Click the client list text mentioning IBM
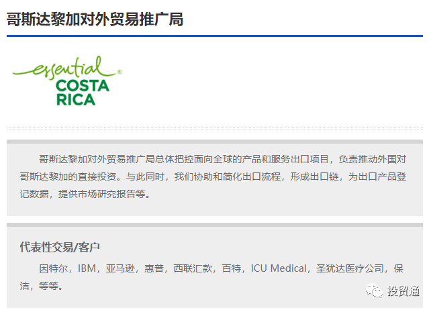Image resolution: width=433 pixels, height=310 pixels. coord(211,277)
